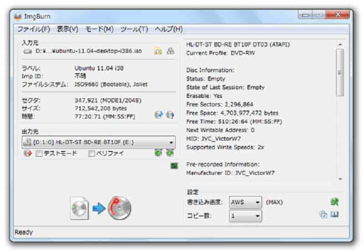364x252 pixels.
Task: Click the small green log window icon
Action: [x=174, y=166]
